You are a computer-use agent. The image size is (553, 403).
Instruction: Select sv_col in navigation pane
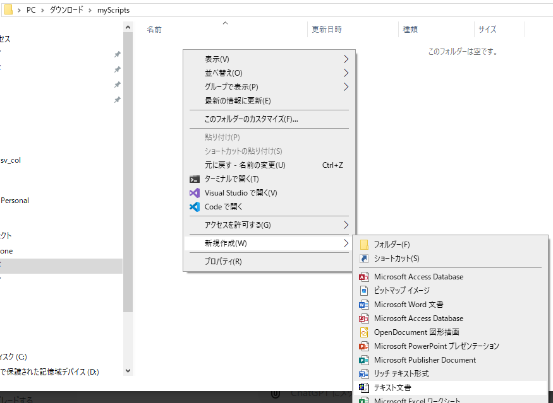point(11,160)
